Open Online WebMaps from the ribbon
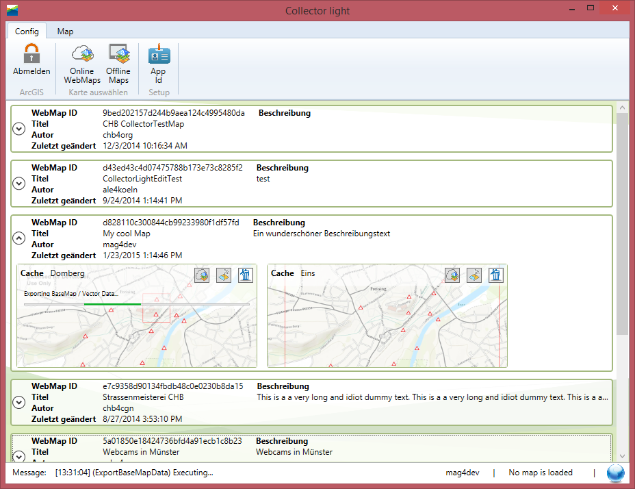 82,64
